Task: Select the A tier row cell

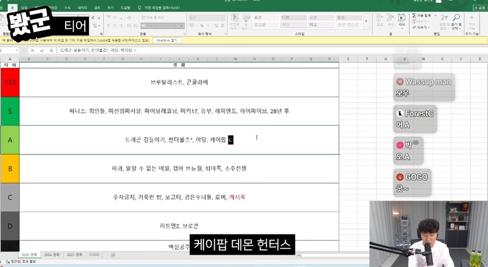Action: [x=179, y=140]
